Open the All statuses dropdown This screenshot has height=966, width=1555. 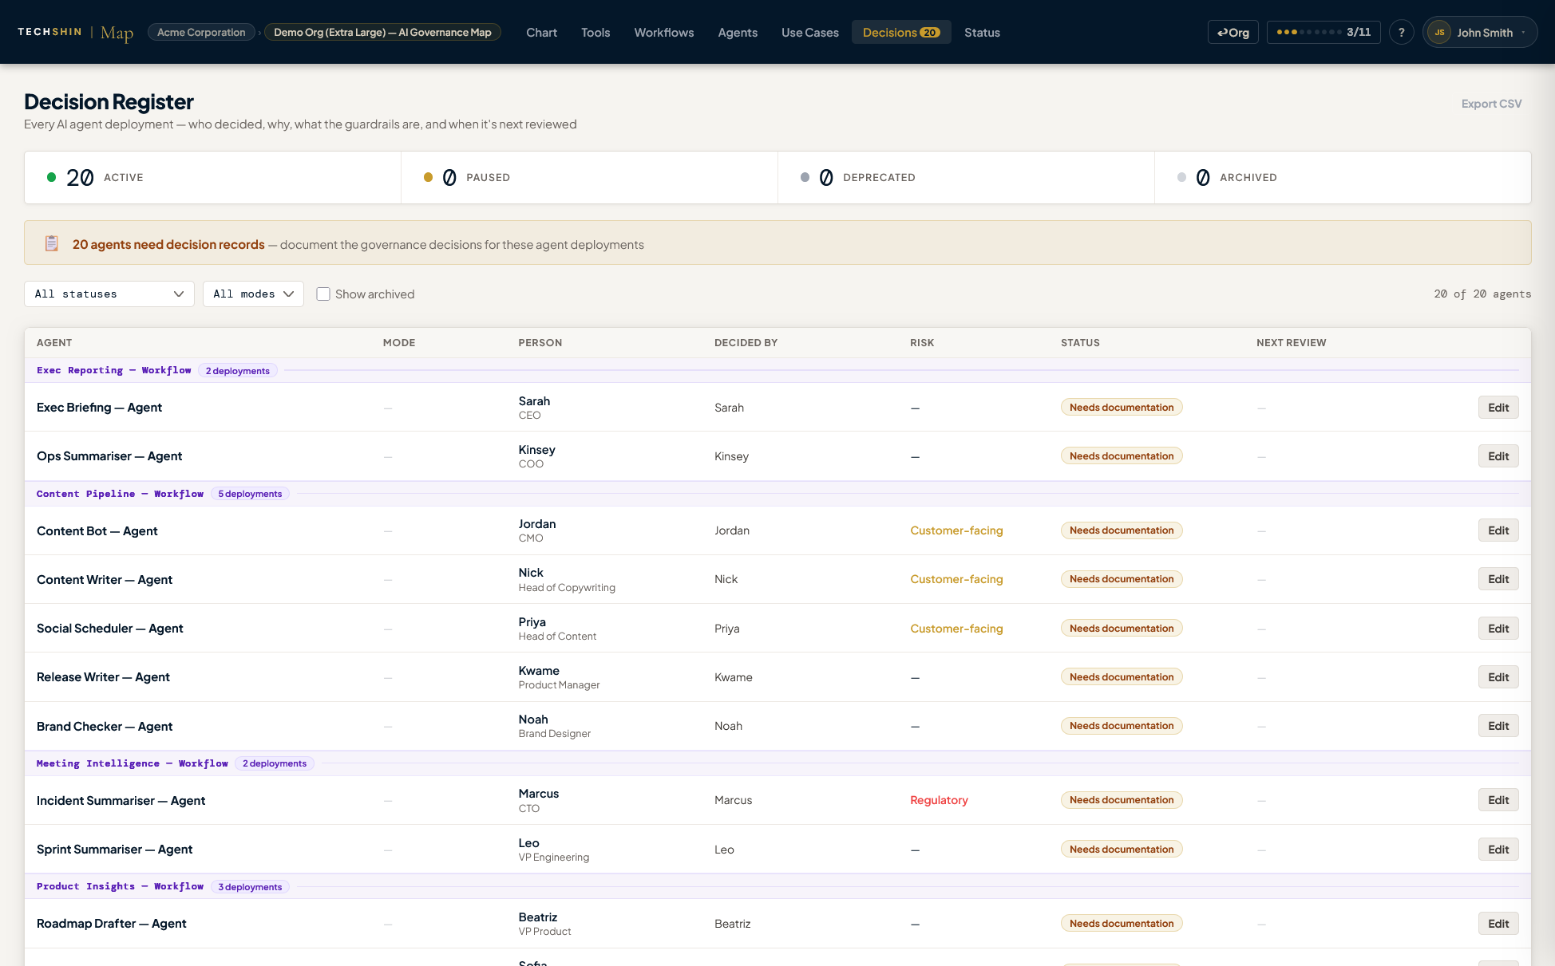(109, 294)
